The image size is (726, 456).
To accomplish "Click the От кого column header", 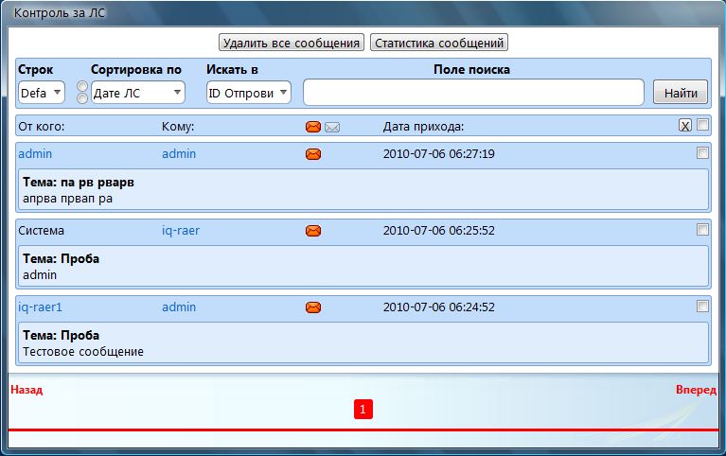I will 42,127.
